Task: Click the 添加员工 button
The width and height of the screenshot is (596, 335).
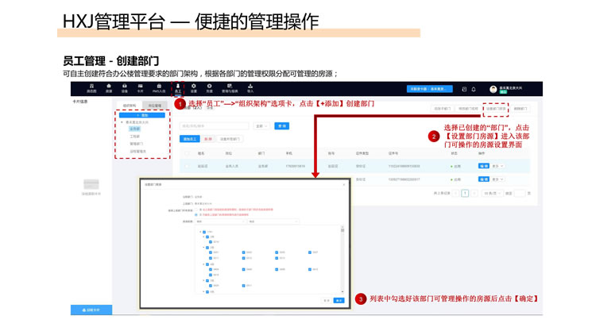Action: pos(190,139)
